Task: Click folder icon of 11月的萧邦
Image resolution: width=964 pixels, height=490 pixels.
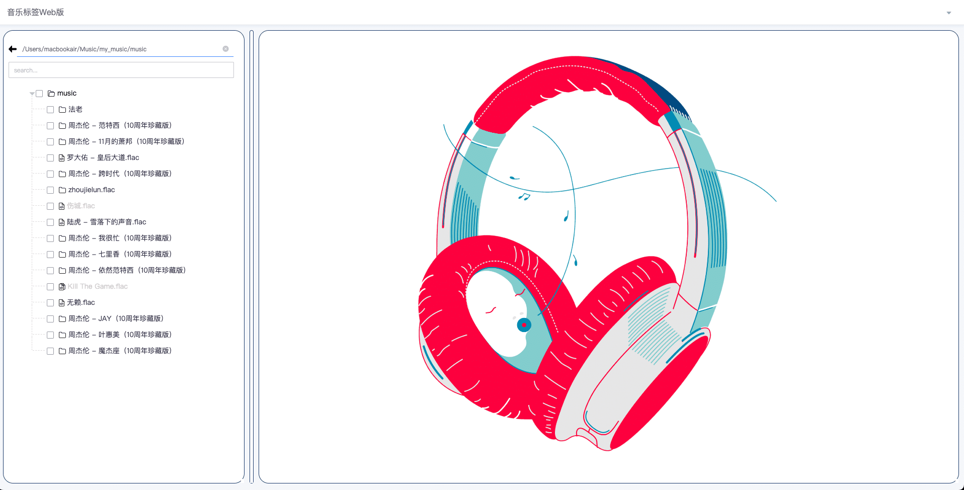Action: (x=62, y=141)
